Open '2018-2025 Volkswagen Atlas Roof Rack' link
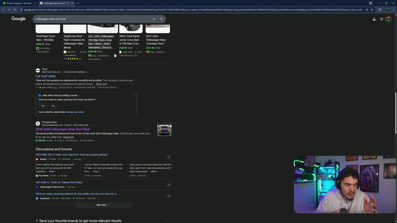 (x=63, y=129)
